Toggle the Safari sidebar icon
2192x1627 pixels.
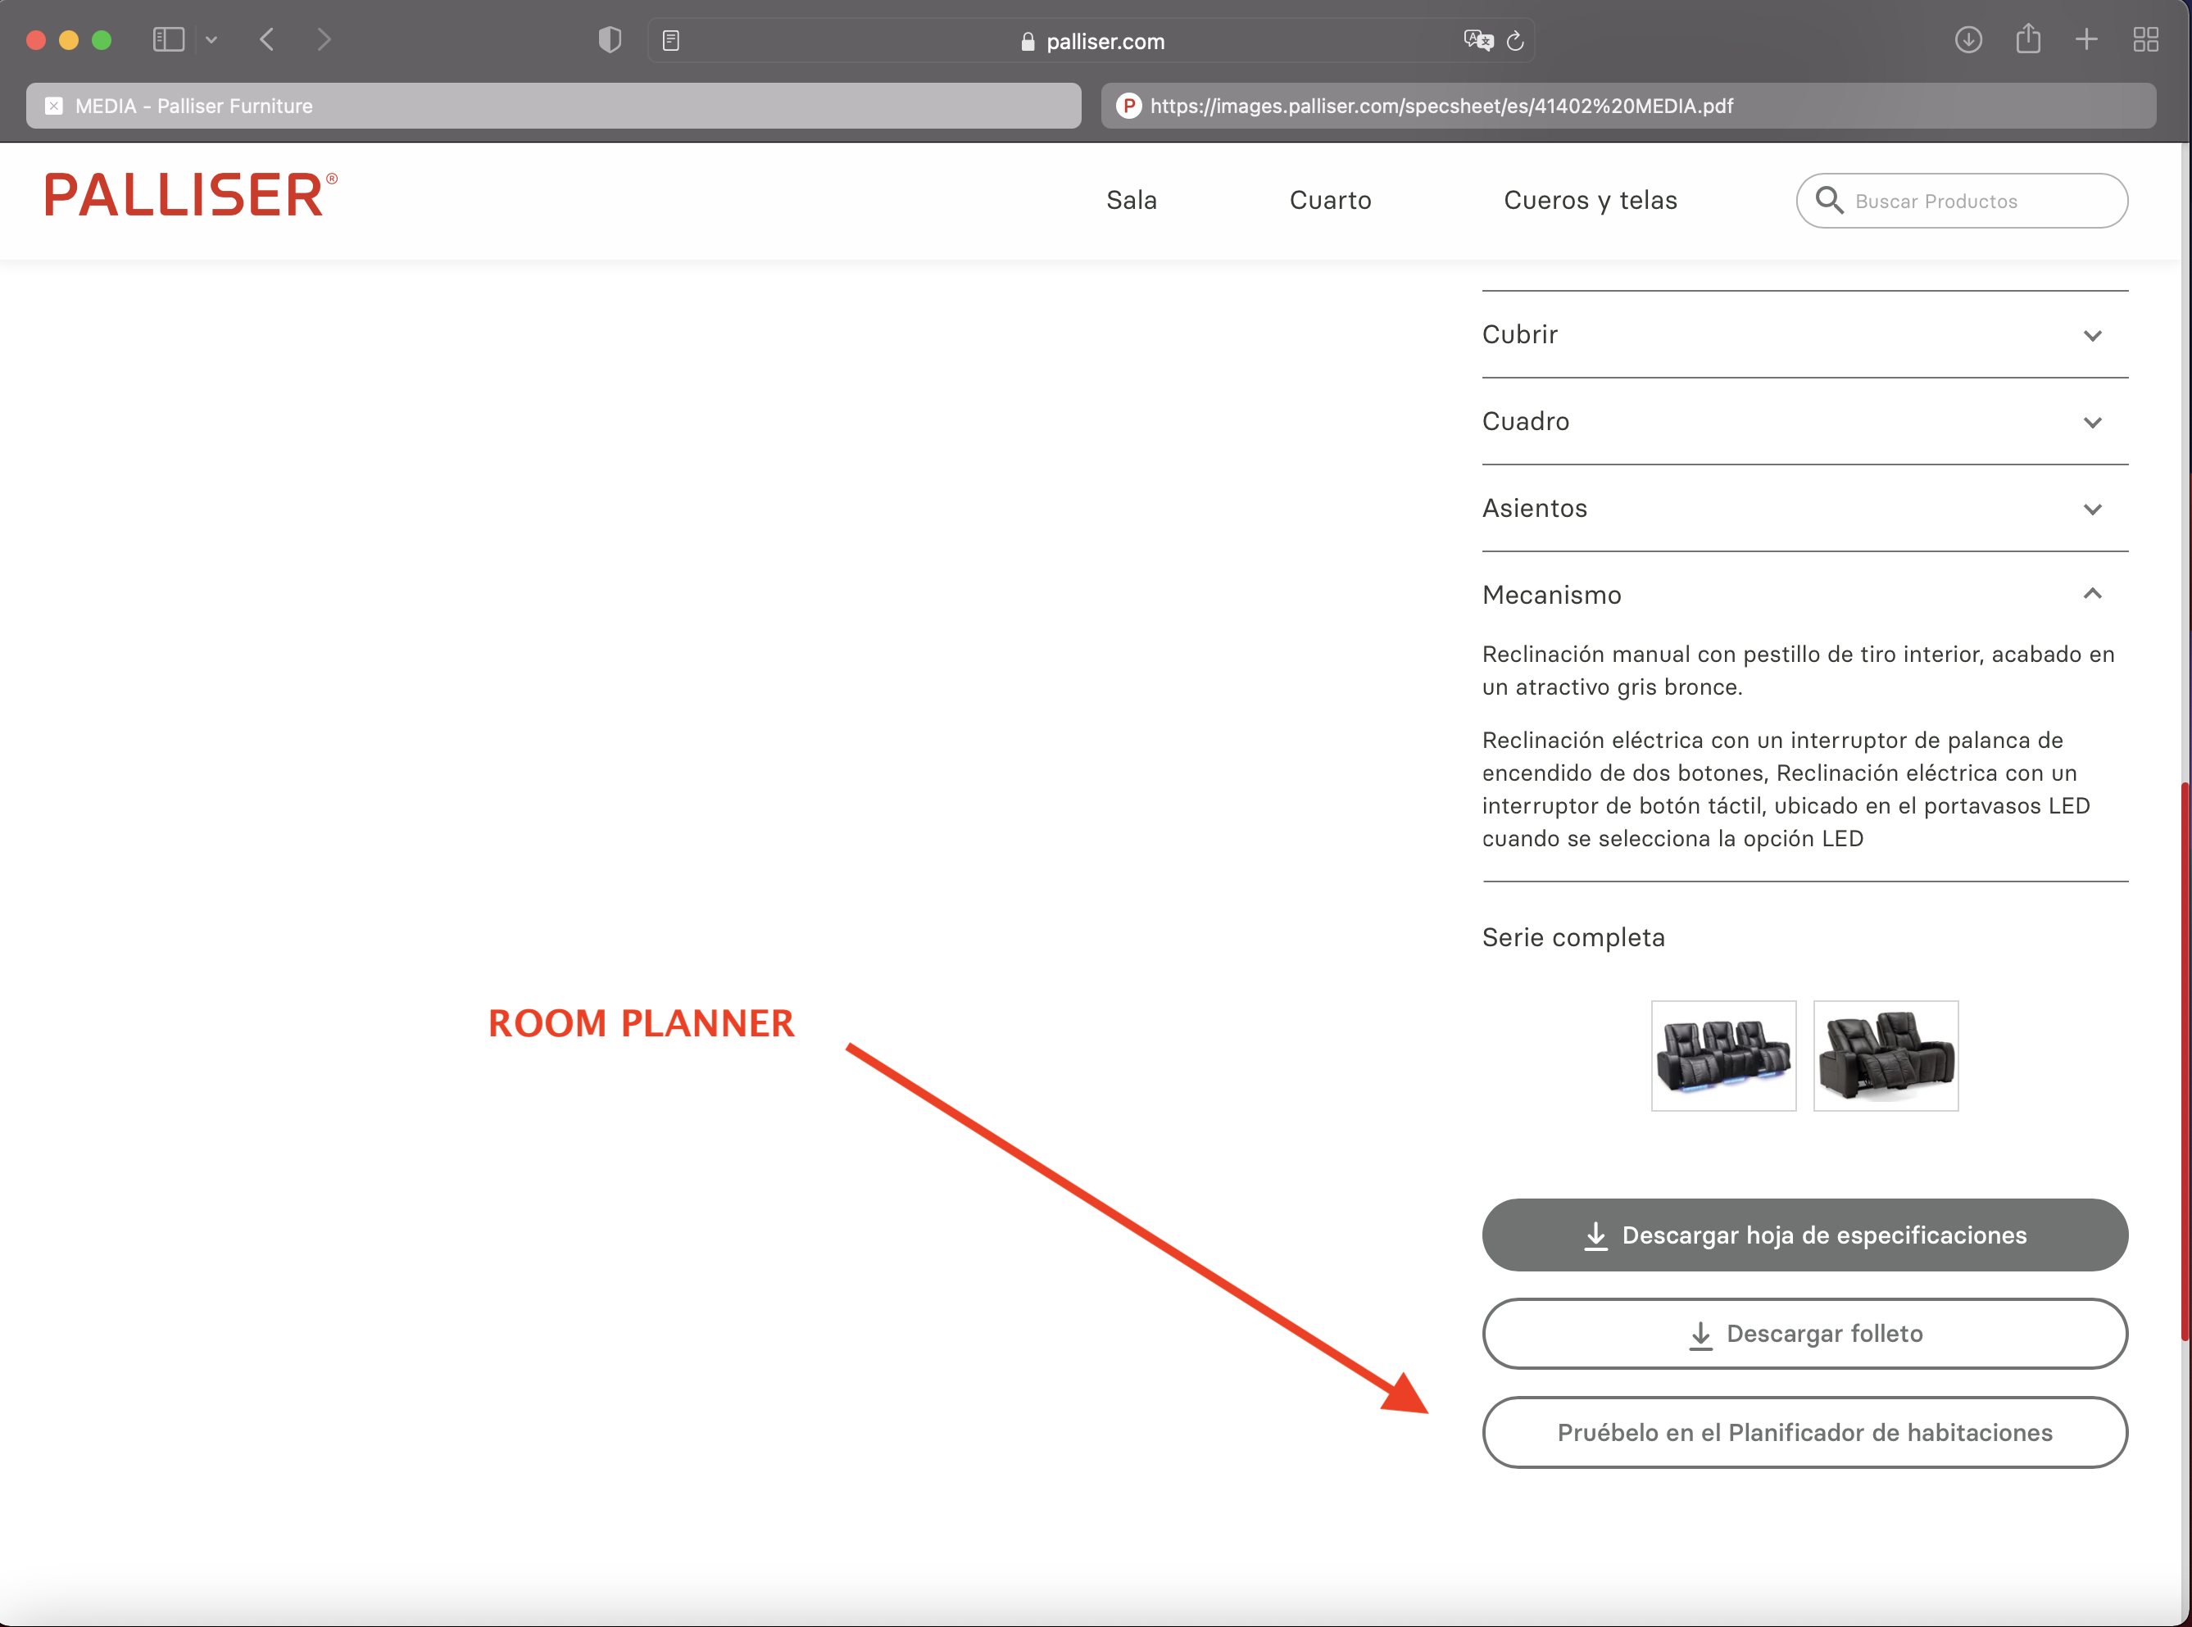tap(169, 39)
